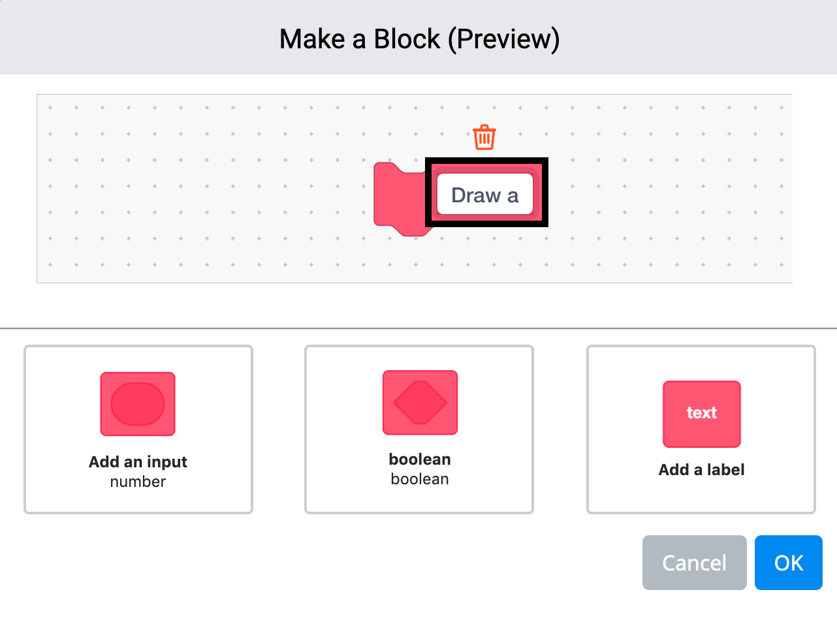Click the Add an input text label
Screen dimensions: 837x624
point(138,462)
